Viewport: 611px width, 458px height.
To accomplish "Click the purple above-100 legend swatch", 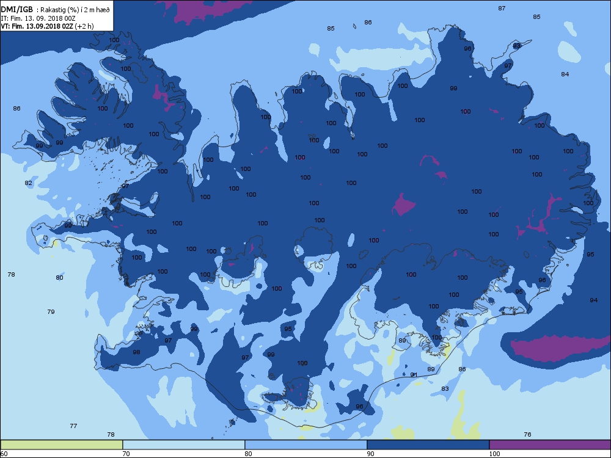I will 550,445.
